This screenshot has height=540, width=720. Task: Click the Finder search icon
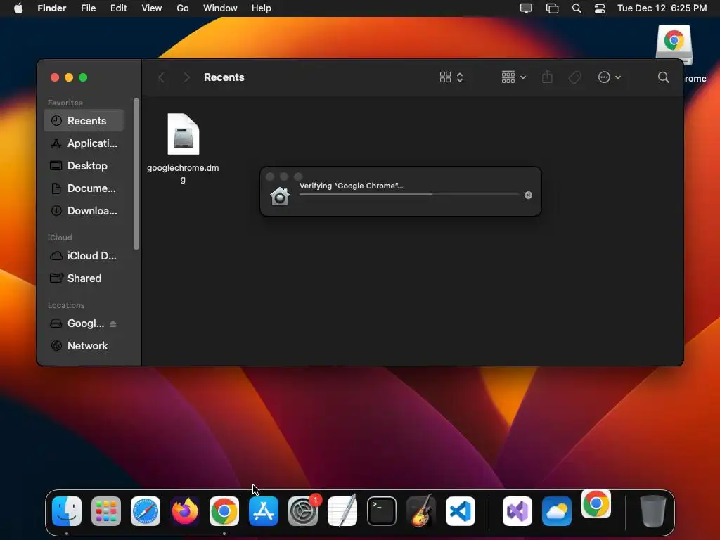click(663, 77)
